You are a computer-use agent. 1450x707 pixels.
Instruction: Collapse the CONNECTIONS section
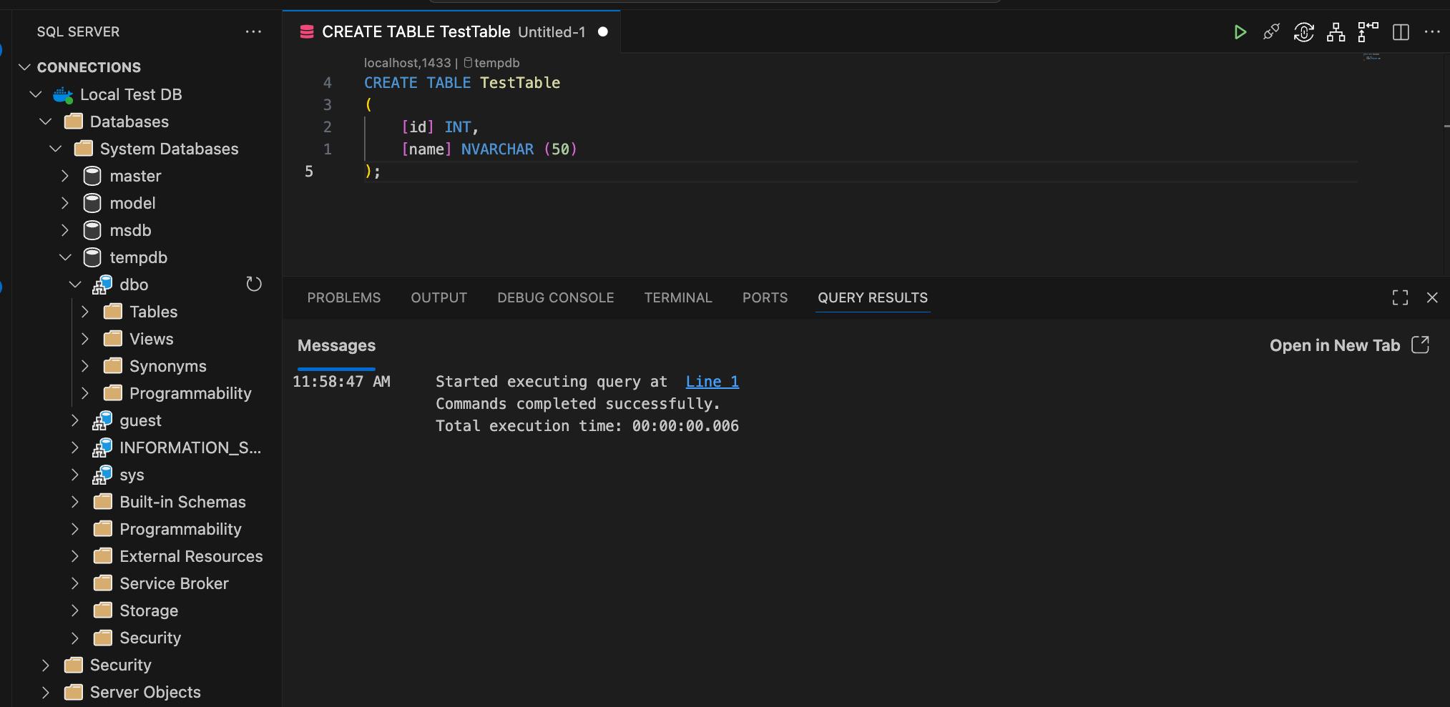click(x=25, y=67)
